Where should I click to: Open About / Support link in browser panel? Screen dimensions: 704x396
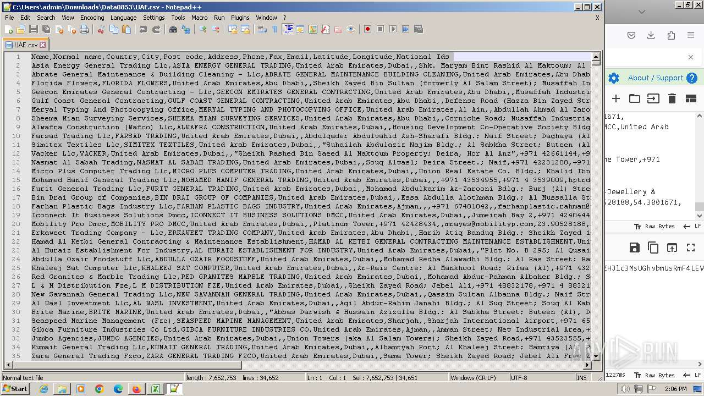[656, 78]
